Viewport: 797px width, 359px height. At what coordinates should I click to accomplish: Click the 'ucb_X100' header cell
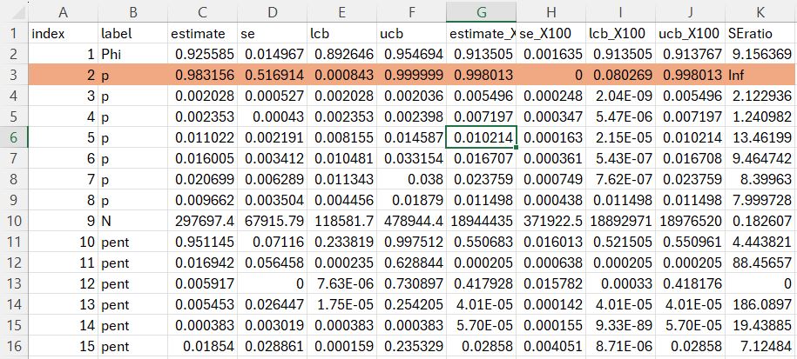[x=690, y=33]
